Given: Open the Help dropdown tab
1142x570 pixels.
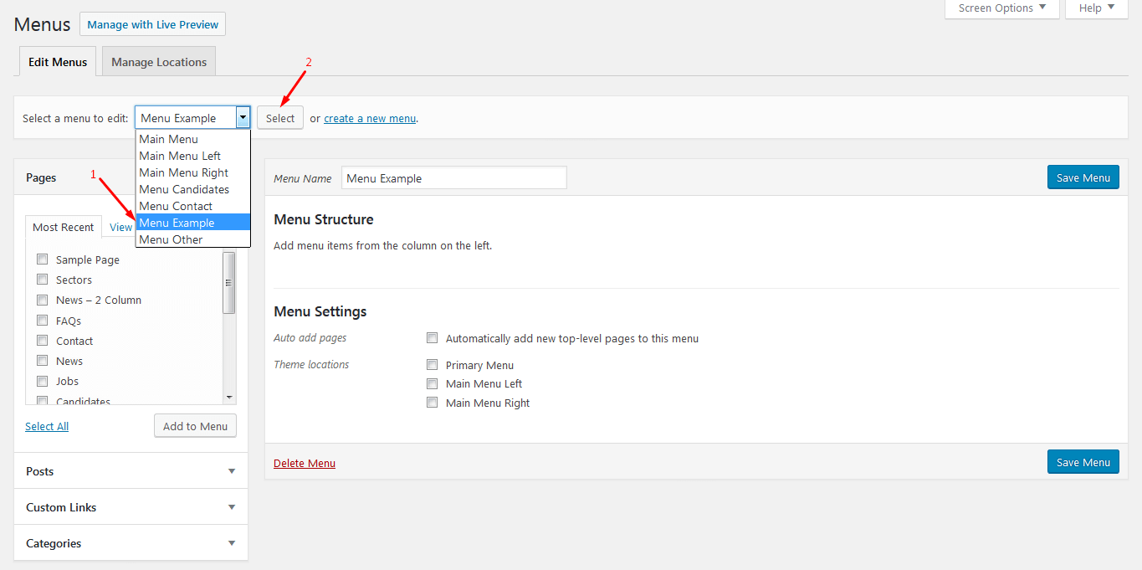Looking at the screenshot, I should coord(1096,8).
